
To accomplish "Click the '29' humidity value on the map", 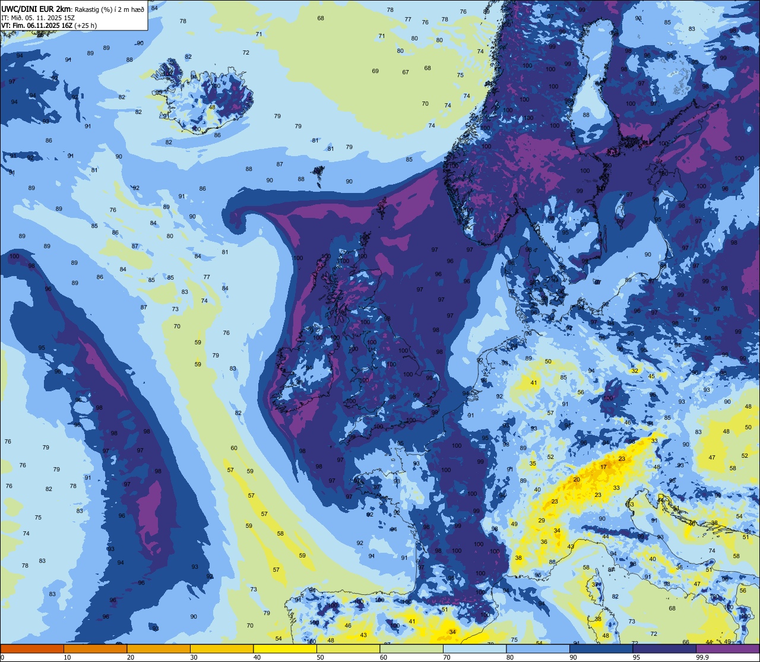I will point(541,521).
